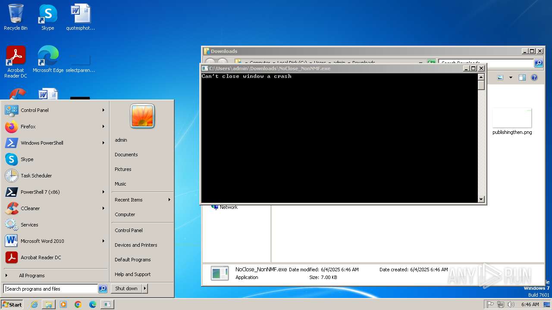Open Windows Media Player from taskbar
Screen dimensions: 552x310
pyautogui.click(x=63, y=304)
